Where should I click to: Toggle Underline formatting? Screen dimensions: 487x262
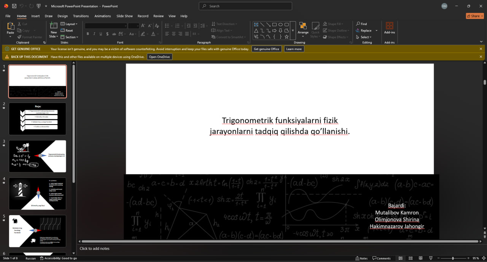101,34
